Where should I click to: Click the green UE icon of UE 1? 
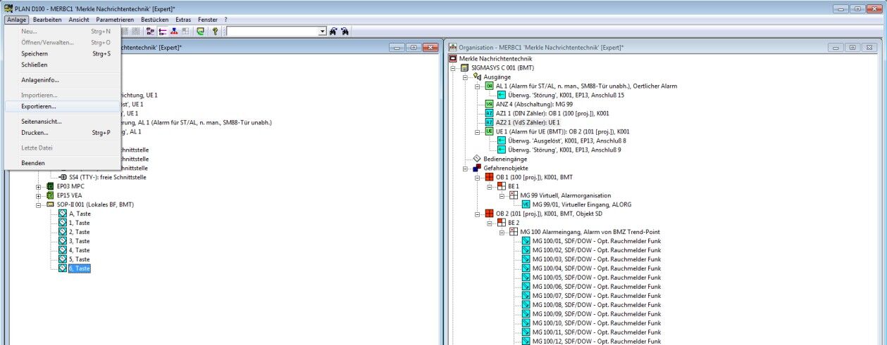point(490,131)
